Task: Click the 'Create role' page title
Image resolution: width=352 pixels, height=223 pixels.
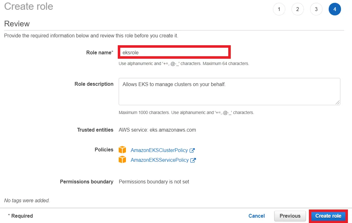Action: [x=29, y=6]
